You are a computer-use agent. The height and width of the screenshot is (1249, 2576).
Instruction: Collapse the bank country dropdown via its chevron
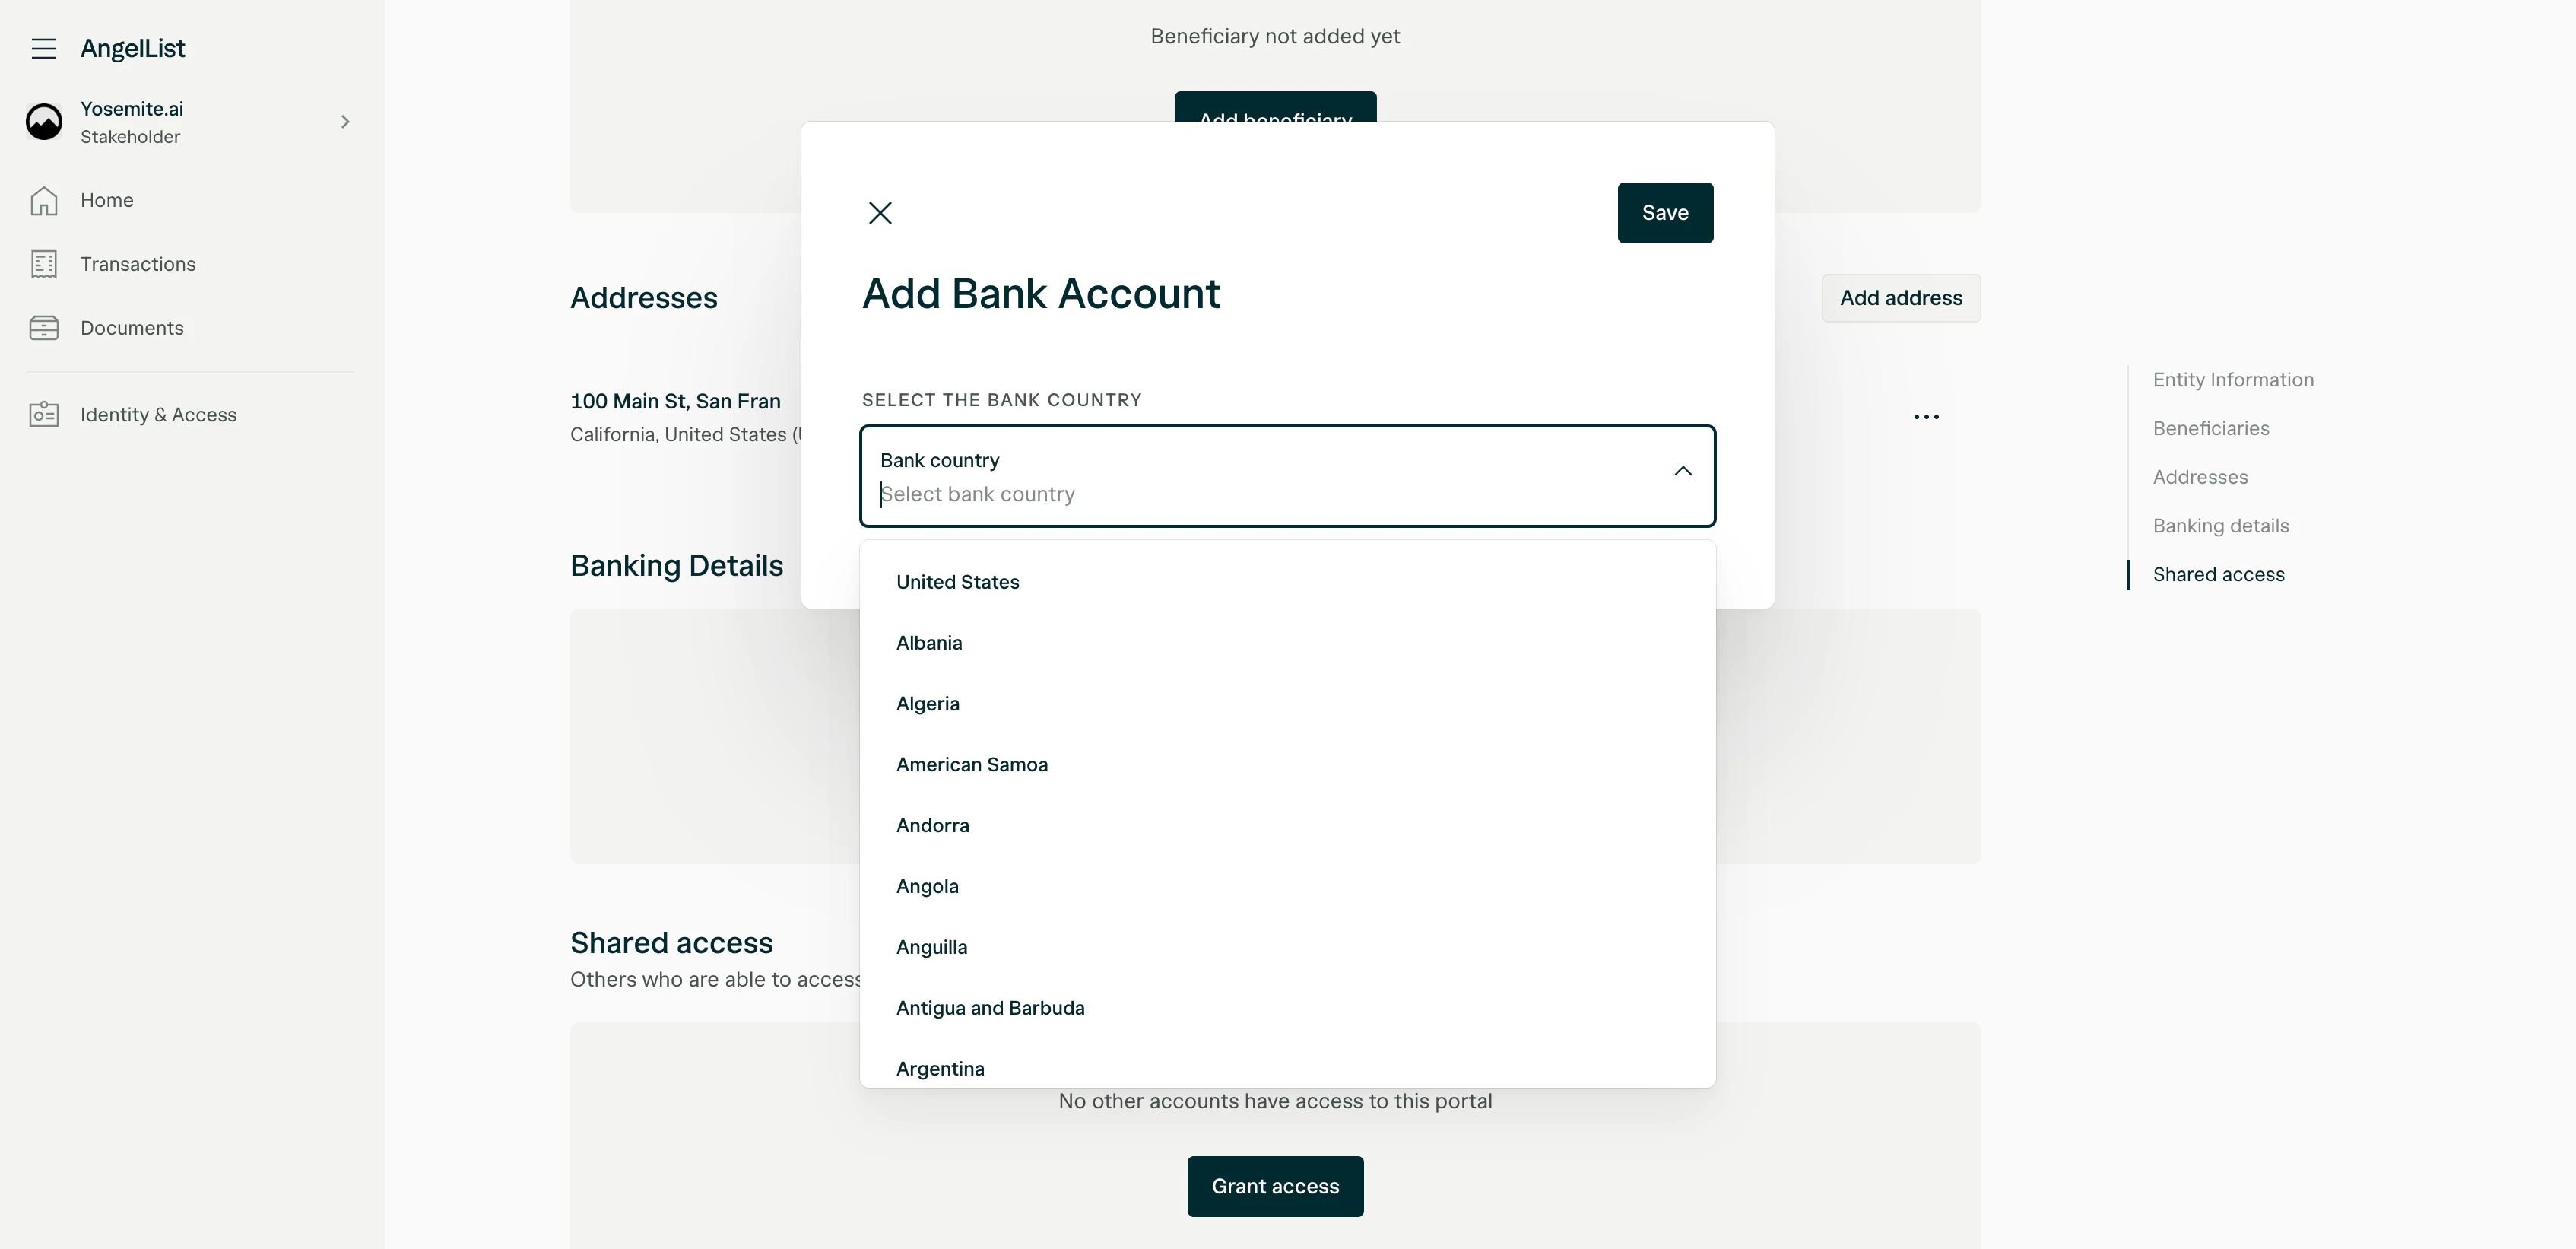click(1682, 470)
